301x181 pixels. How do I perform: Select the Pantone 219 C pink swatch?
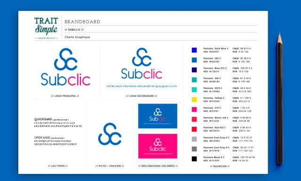pos(194,110)
